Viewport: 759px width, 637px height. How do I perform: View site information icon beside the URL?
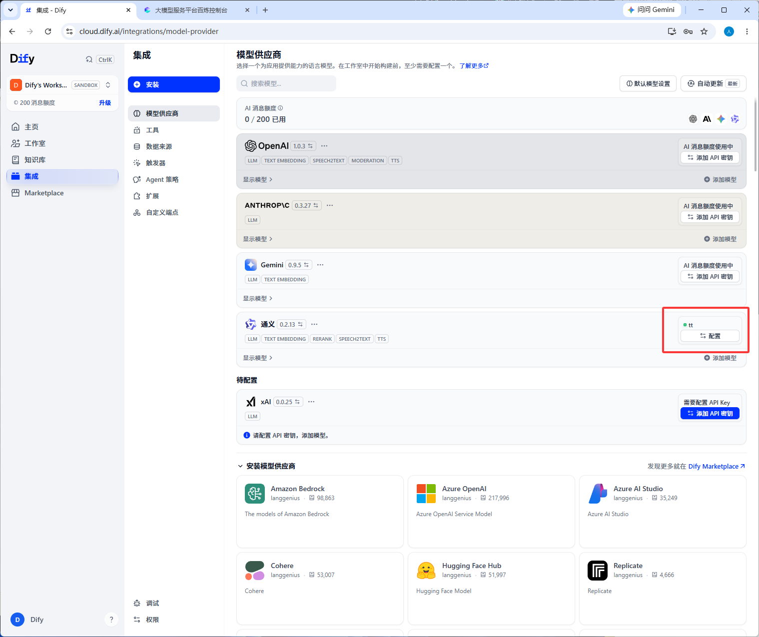click(x=69, y=31)
